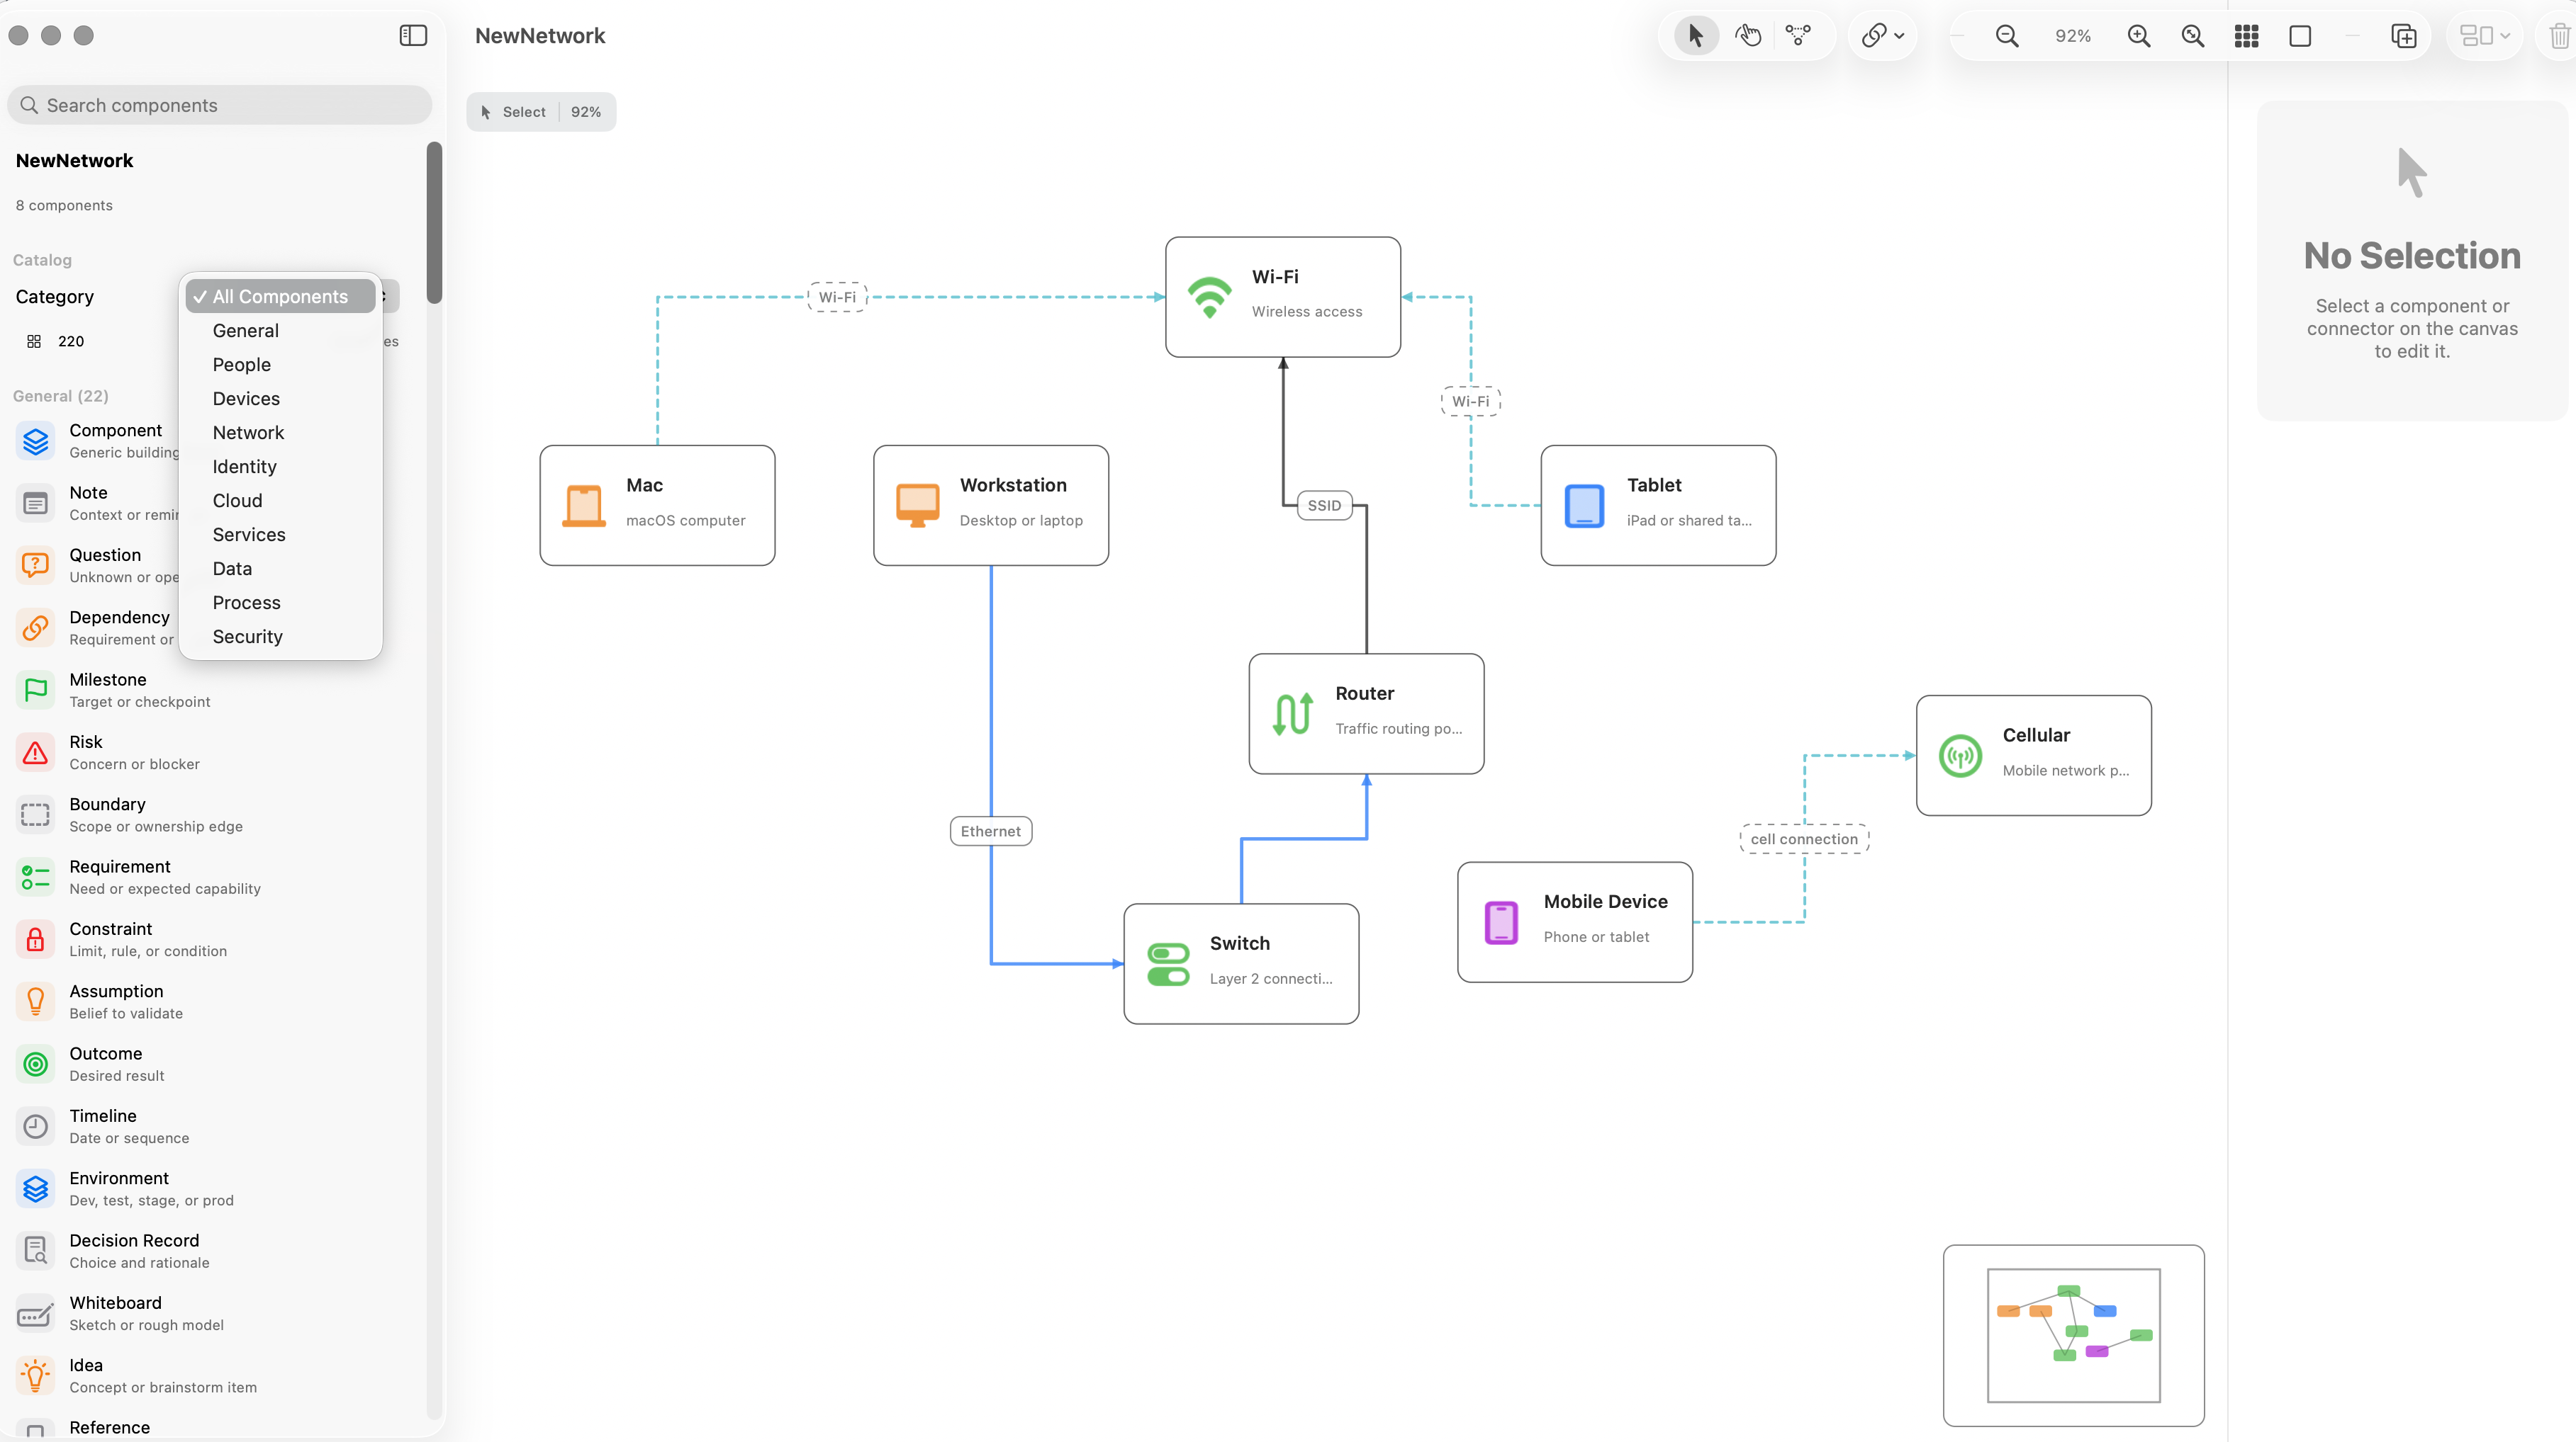Viewport: 2576px width, 1442px height.
Task: Select Network category option
Action: point(280,433)
